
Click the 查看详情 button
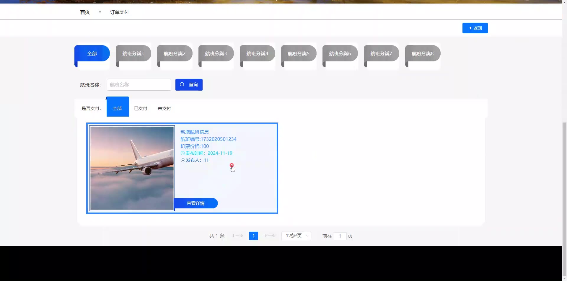click(x=195, y=203)
